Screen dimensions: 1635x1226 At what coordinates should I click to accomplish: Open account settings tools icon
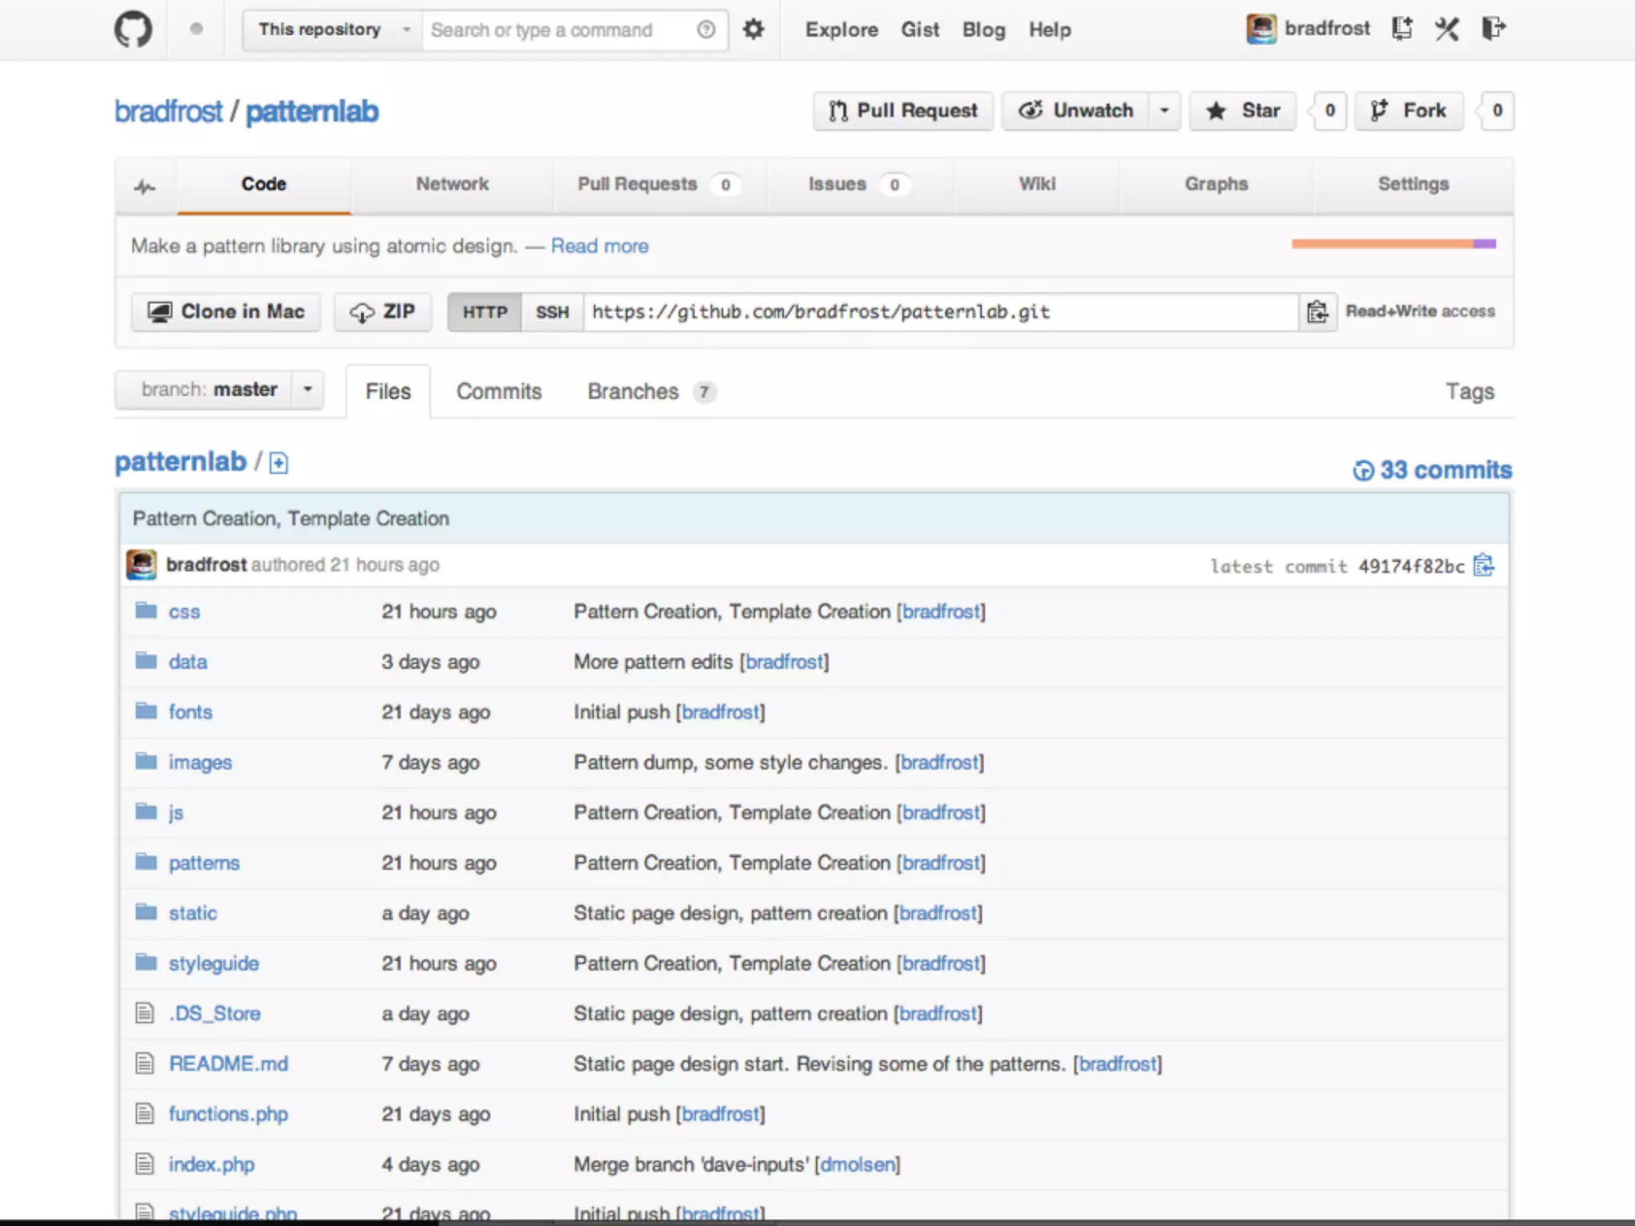(1447, 30)
